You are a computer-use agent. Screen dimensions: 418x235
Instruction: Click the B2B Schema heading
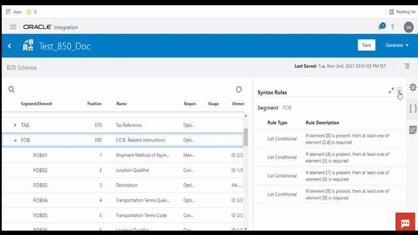[22, 68]
